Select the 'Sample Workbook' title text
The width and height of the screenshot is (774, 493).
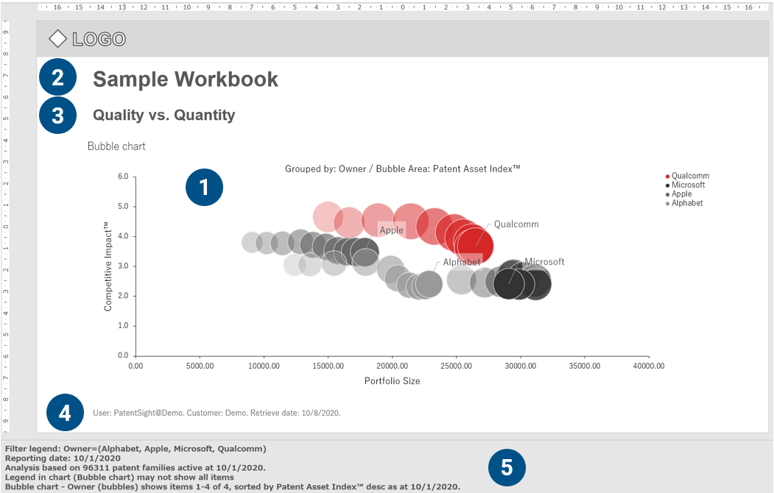(x=186, y=79)
